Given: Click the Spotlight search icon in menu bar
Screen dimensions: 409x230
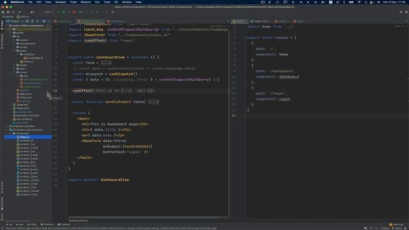Looking at the screenshot, I should [366, 2].
